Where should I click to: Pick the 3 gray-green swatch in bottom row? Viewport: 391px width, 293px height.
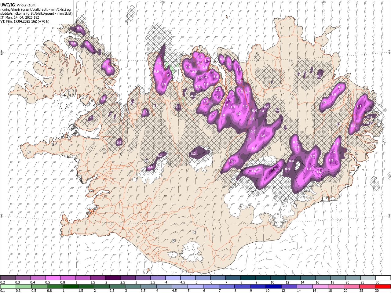tap(133, 286)
